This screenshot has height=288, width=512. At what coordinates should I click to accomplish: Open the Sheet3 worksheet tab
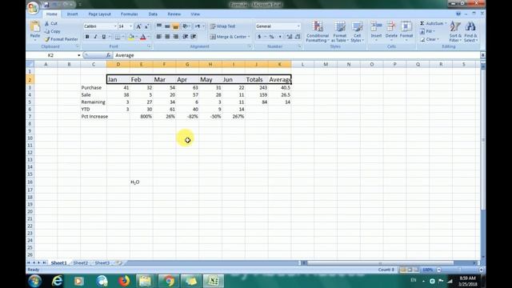[x=102, y=263]
